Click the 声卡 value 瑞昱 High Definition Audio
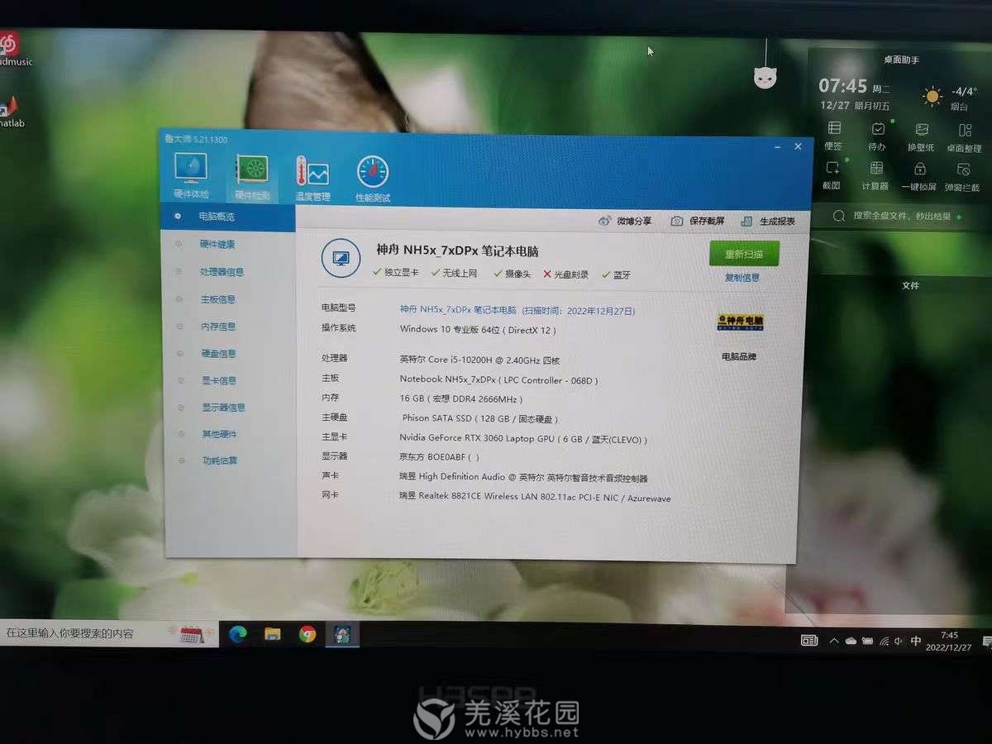992x744 pixels. coord(523,477)
